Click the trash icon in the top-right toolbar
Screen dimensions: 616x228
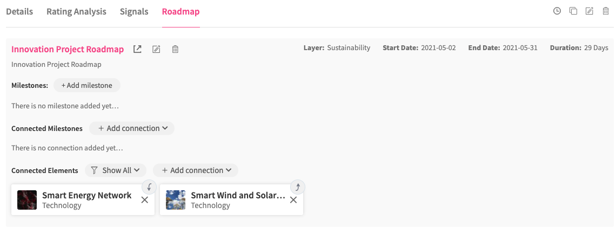[x=606, y=11]
